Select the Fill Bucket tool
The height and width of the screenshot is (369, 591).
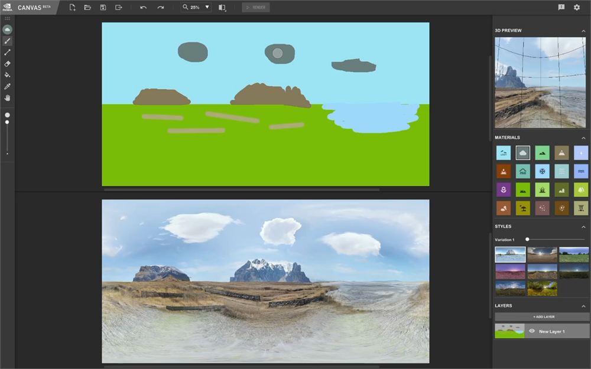tap(7, 75)
